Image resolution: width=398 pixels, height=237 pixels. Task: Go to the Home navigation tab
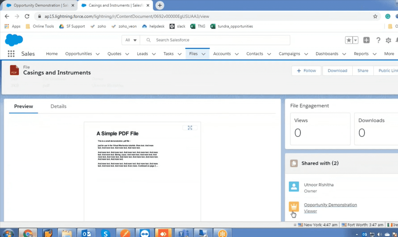[52, 54]
